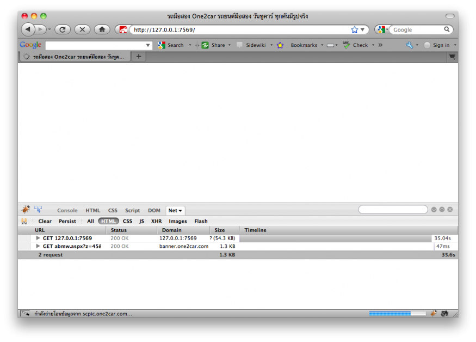The width and height of the screenshot is (476, 342).
Task: Click the yellow star bookmark icon on Google Toolbar
Action: (x=280, y=45)
